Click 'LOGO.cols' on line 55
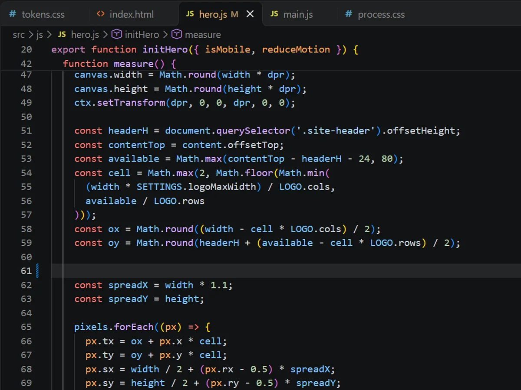521x390 pixels. pyautogui.click(x=304, y=187)
